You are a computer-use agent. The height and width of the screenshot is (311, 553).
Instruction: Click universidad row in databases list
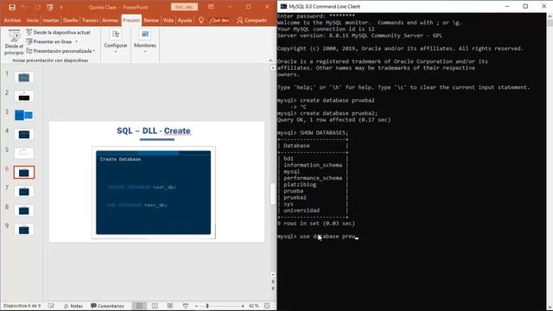[x=302, y=211]
